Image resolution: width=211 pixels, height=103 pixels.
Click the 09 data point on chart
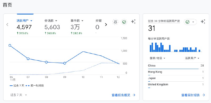point(65,63)
